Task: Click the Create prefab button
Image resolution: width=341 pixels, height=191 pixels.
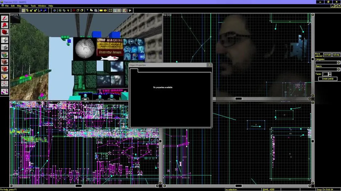Action: pos(328,79)
